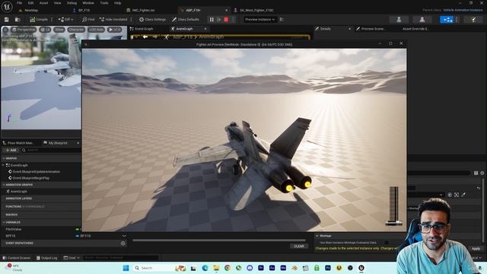Image resolution: width=487 pixels, height=274 pixels.
Task: Click icon next to Preview Instance dropdown
Action: 282,20
